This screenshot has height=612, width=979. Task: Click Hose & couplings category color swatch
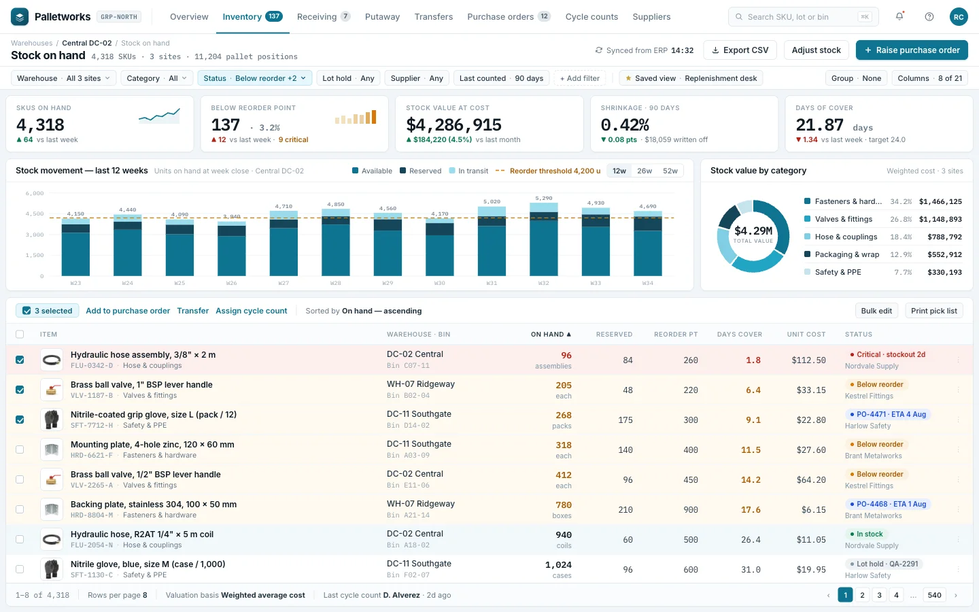807,237
